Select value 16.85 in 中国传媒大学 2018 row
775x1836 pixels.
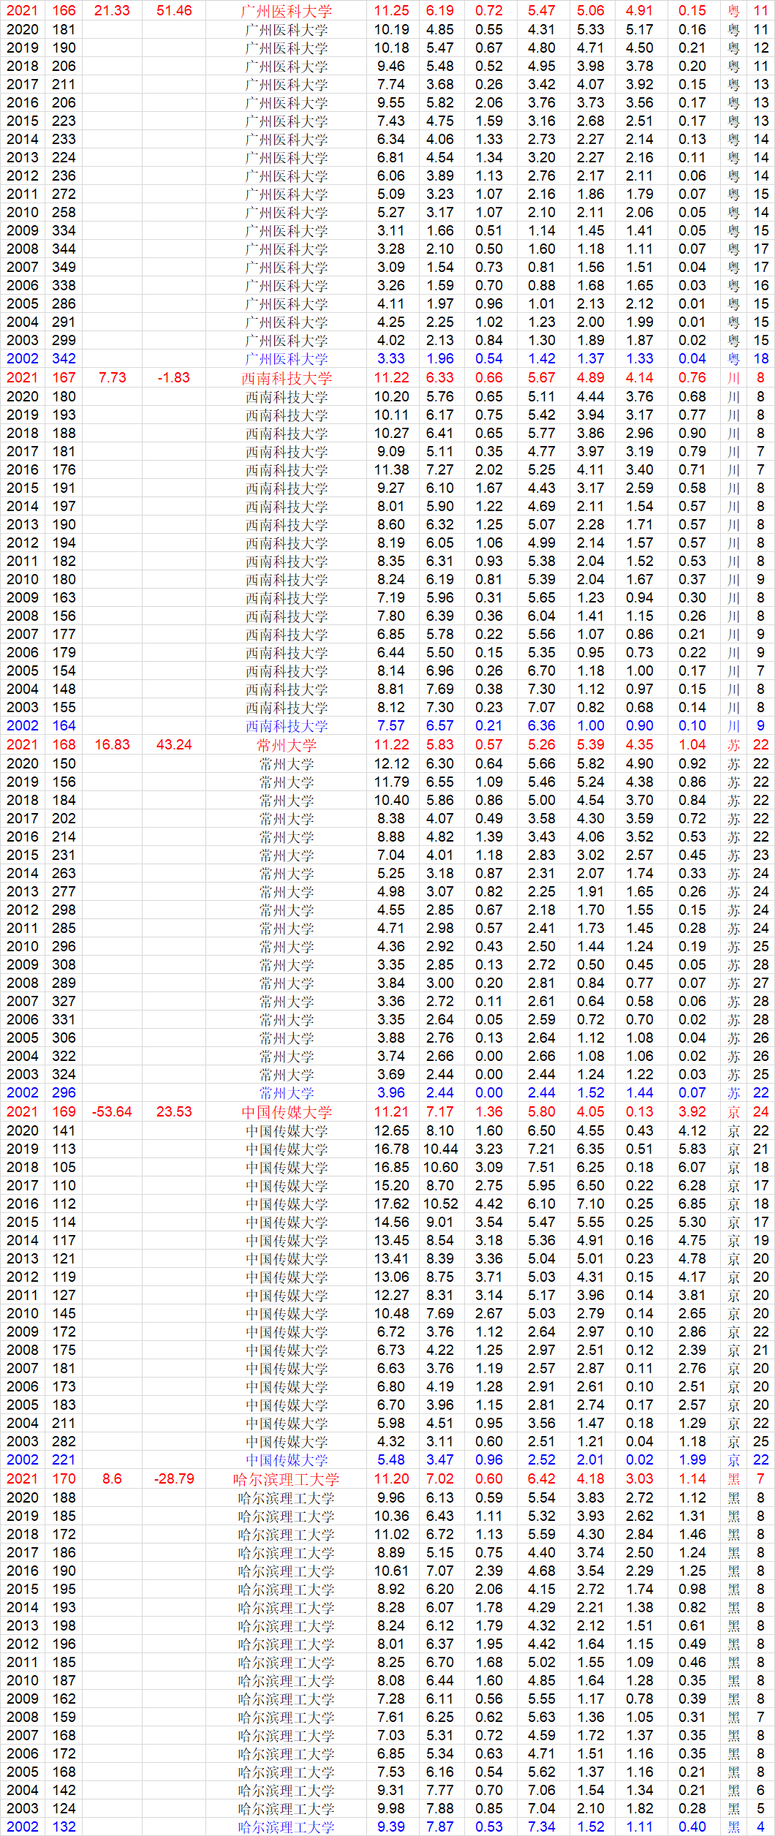[391, 1167]
